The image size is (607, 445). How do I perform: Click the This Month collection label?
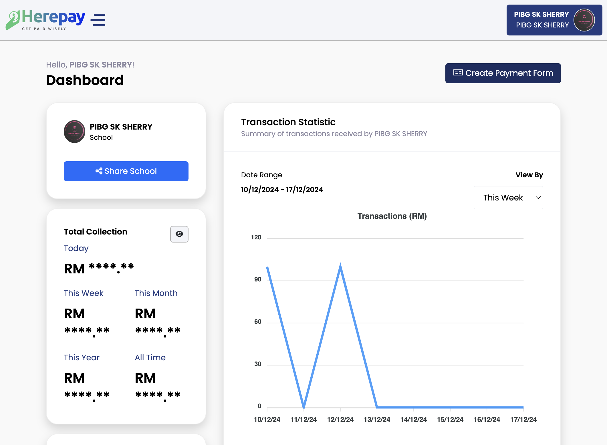(x=156, y=293)
